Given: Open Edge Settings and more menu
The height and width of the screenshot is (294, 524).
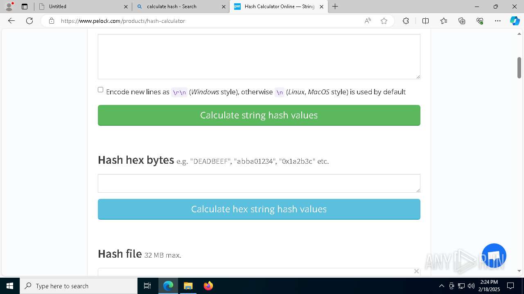Looking at the screenshot, I should click(x=498, y=21).
